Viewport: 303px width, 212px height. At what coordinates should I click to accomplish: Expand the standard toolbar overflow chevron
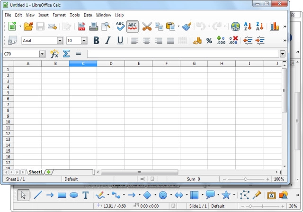285,27
